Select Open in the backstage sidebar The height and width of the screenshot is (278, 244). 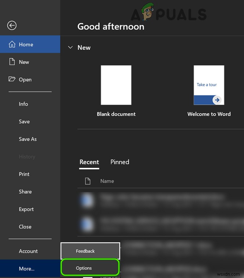[x=30, y=80]
